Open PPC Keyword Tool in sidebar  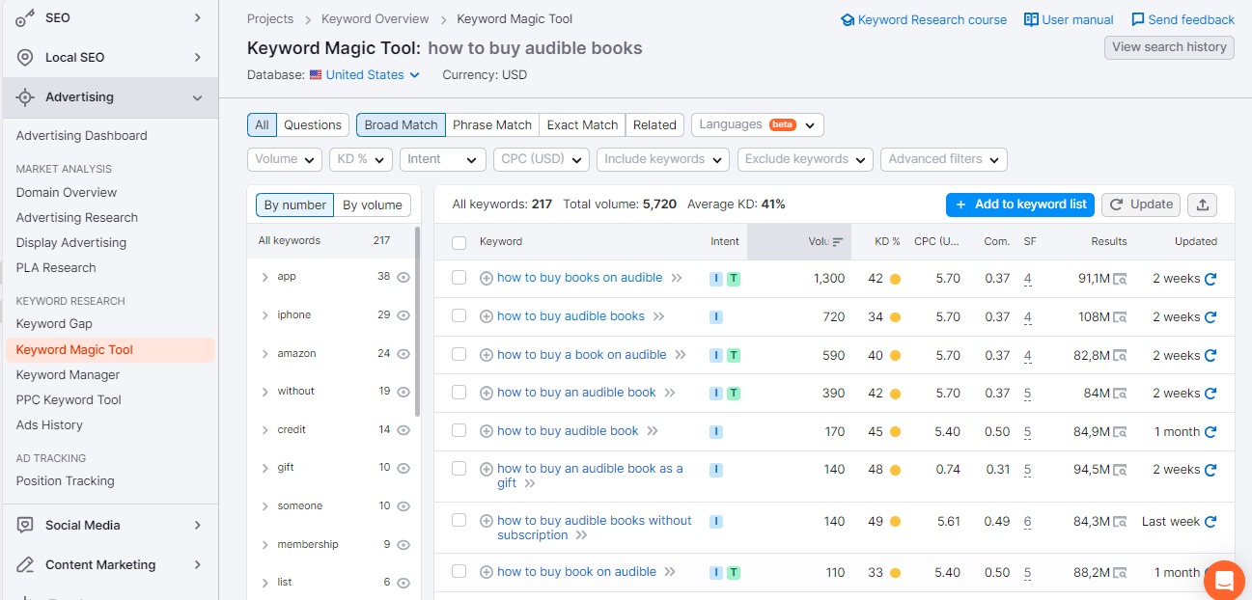click(x=69, y=400)
